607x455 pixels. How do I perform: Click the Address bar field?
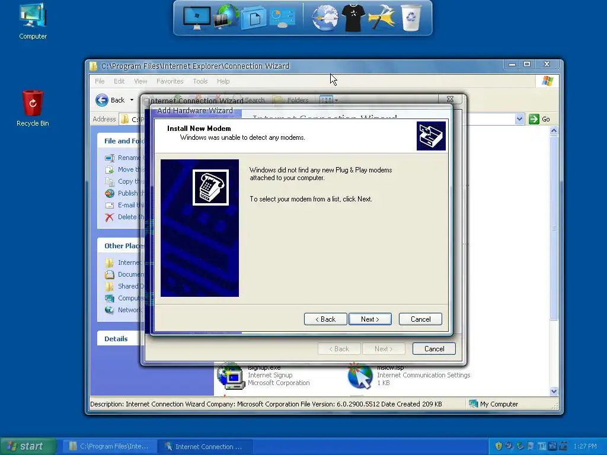click(321, 119)
